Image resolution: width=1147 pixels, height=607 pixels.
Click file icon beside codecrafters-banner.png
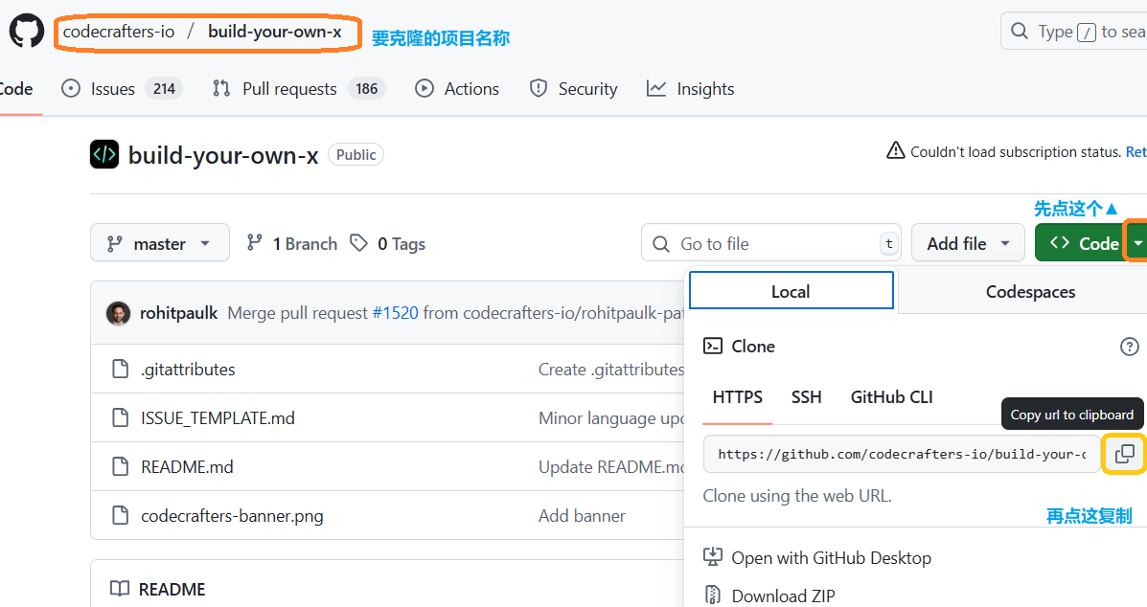point(120,516)
